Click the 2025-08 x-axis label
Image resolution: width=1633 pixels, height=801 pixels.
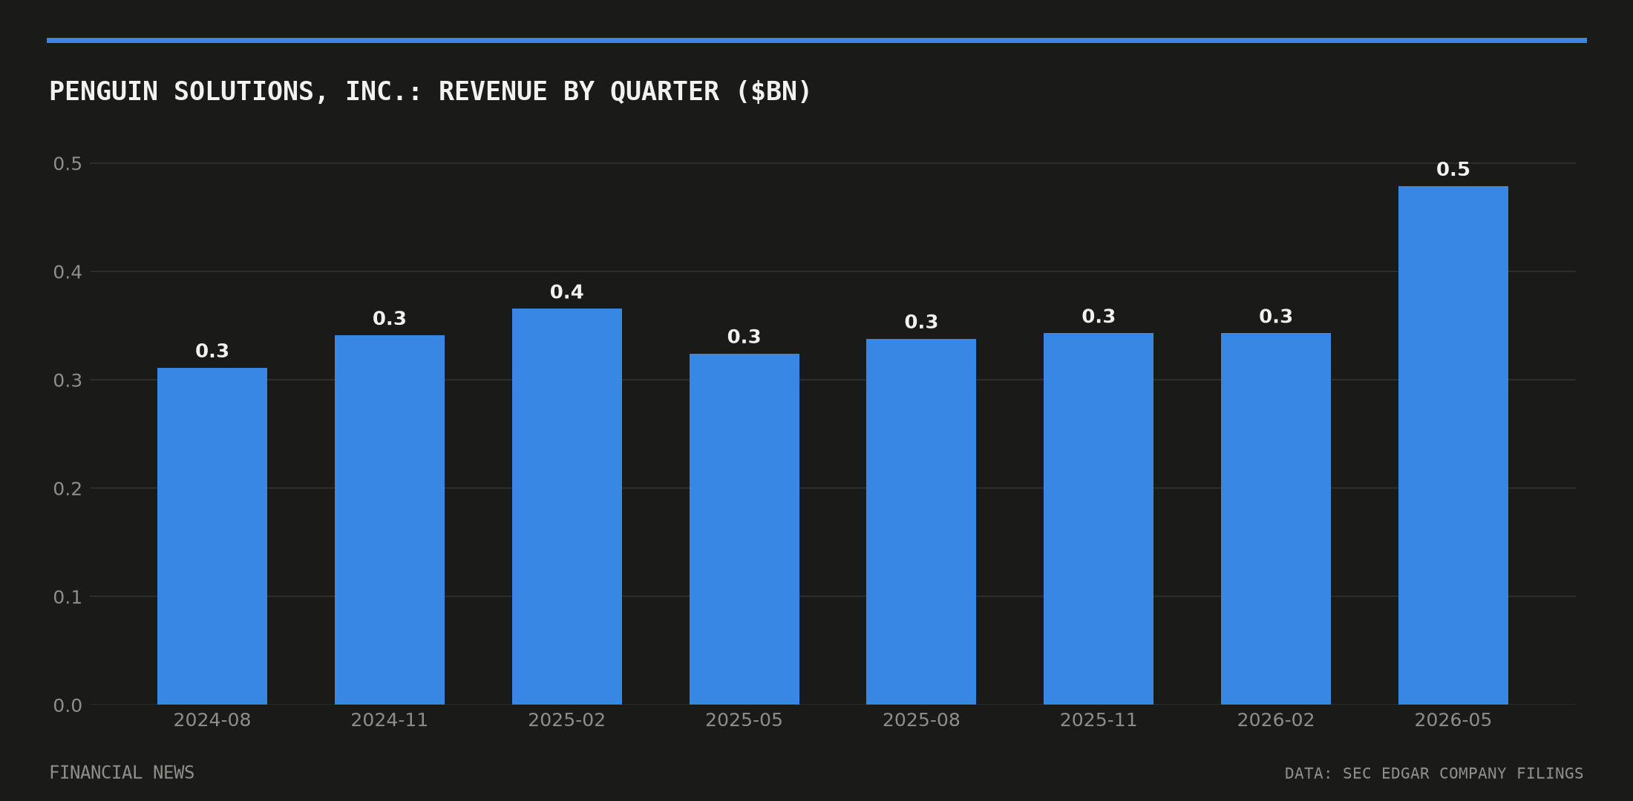(x=921, y=720)
